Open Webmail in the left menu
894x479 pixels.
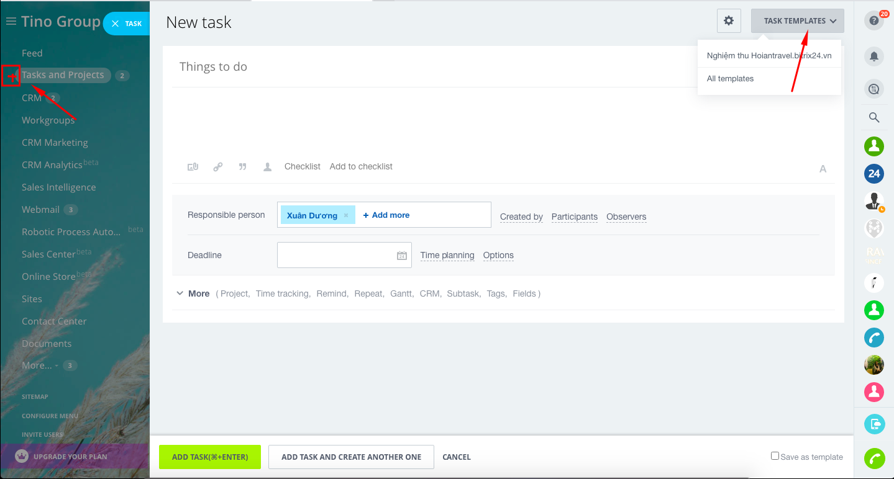[40, 210]
